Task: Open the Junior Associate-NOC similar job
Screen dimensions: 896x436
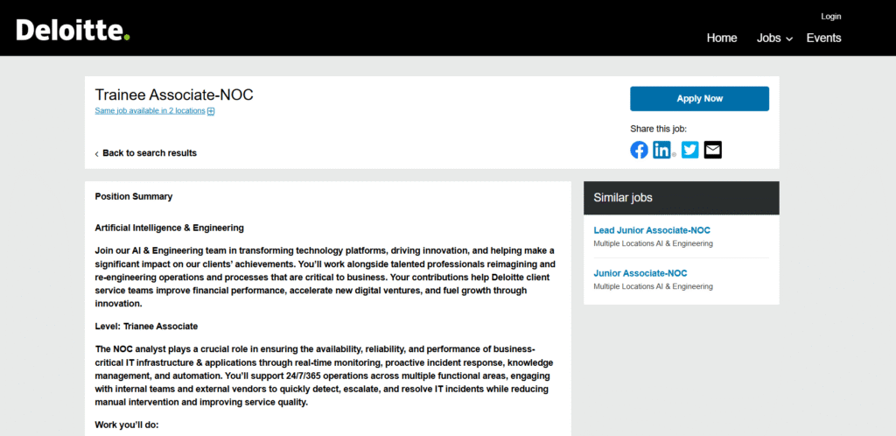Action: [640, 273]
